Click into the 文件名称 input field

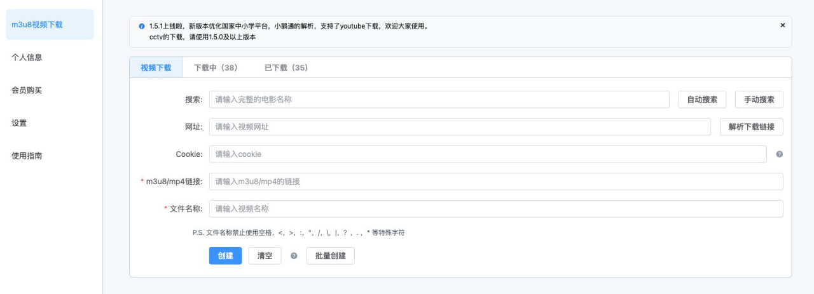pyautogui.click(x=495, y=209)
